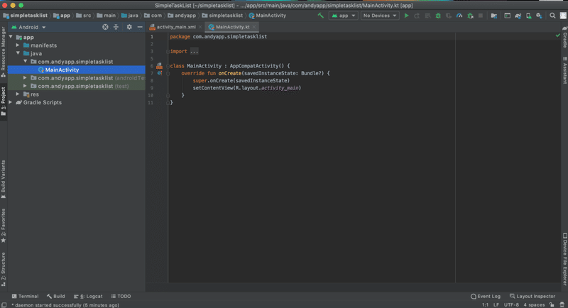Click the Search Everywhere magnifier icon
This screenshot has height=308, width=568.
click(552, 16)
